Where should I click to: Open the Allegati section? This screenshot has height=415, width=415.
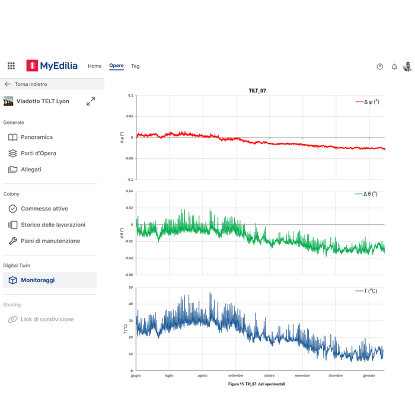click(x=31, y=170)
